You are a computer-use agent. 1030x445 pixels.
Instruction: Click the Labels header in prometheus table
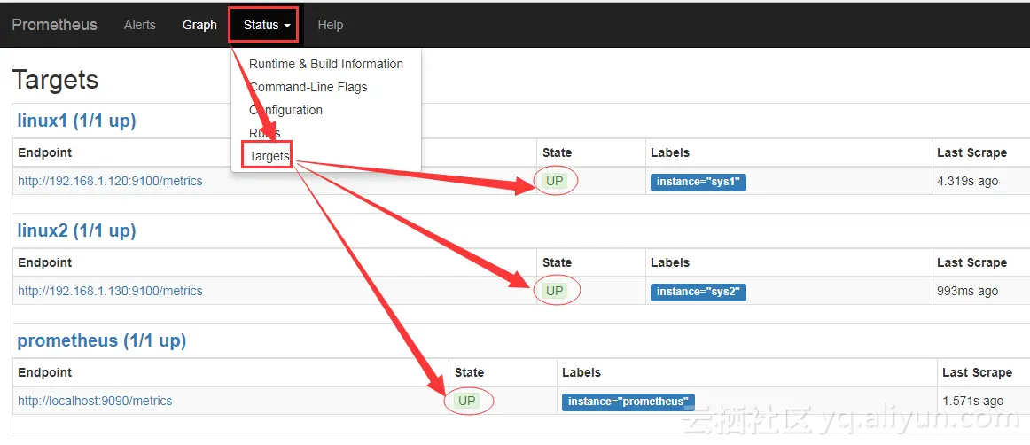tap(581, 372)
